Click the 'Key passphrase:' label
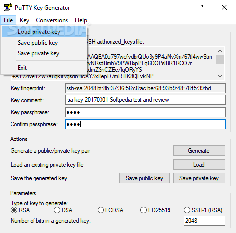The height and width of the screenshot is (233, 236). 30,112
